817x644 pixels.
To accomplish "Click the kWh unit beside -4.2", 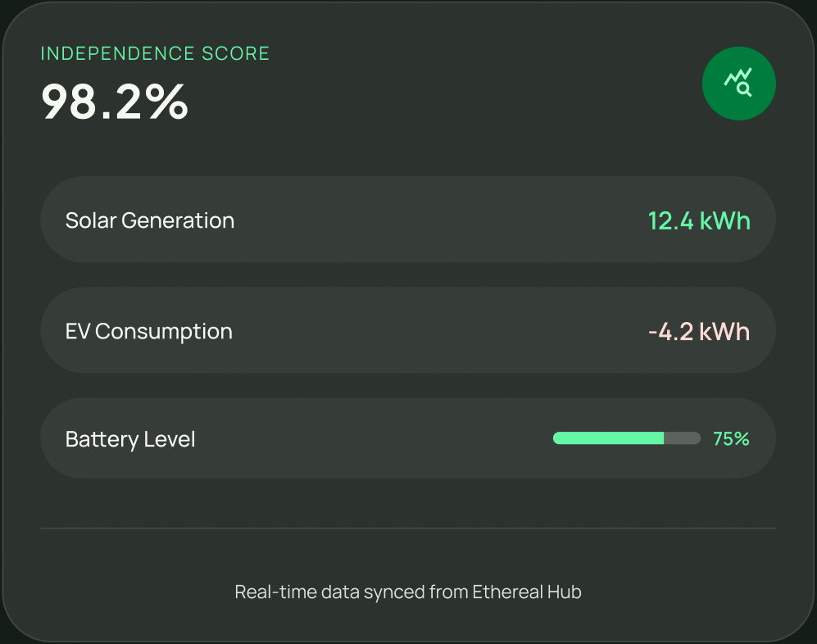I will (x=724, y=332).
